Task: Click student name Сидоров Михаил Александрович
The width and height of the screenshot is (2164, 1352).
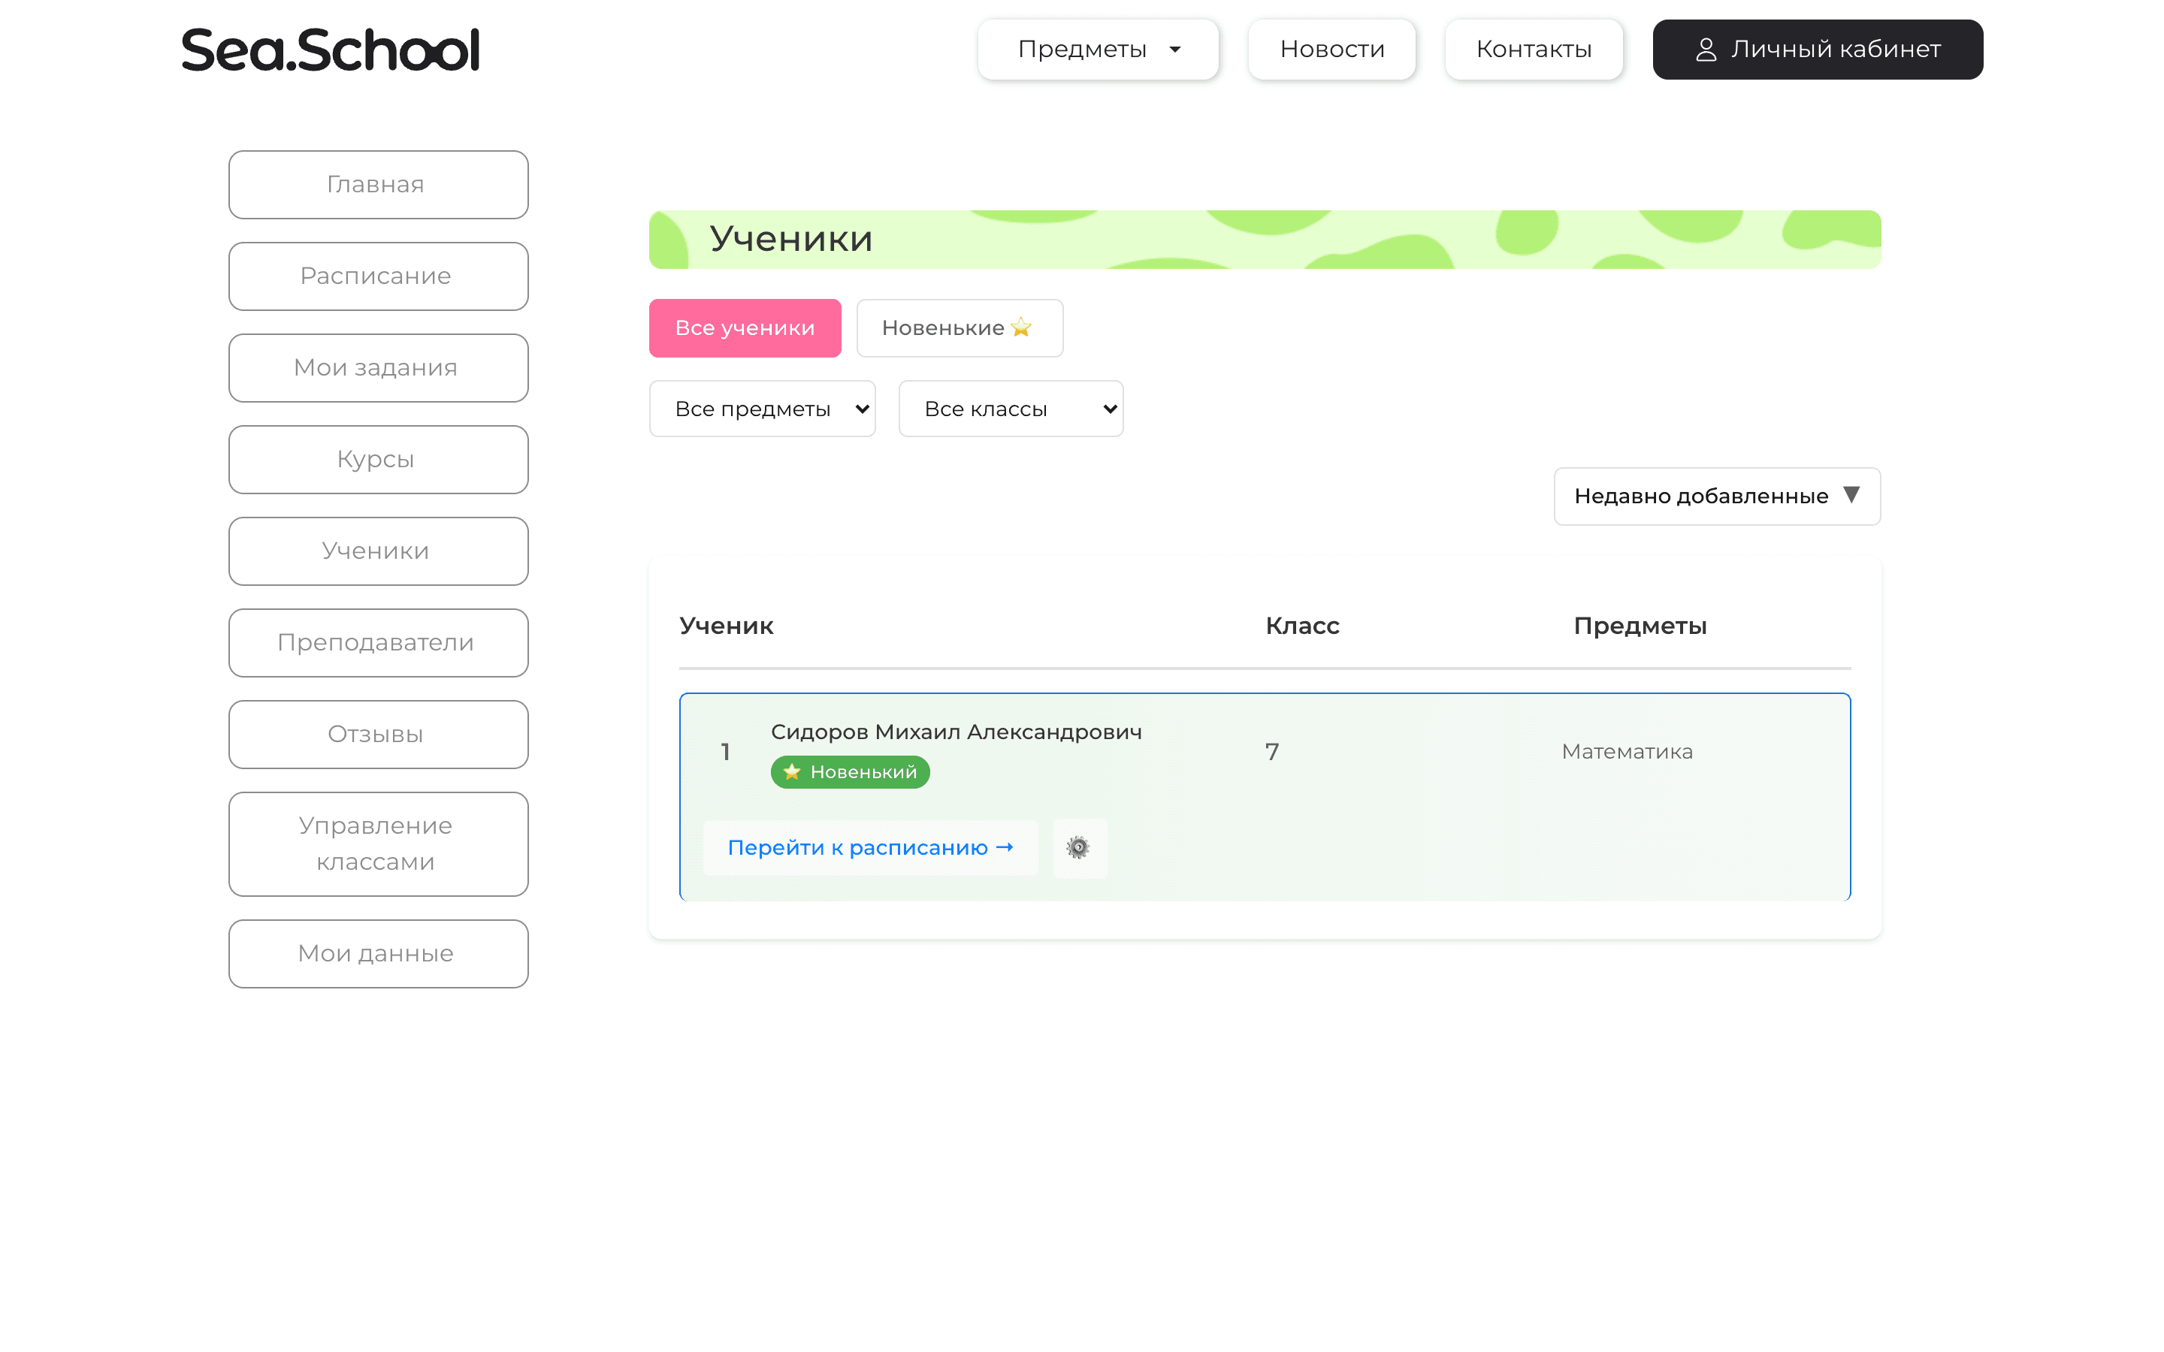Action: click(956, 732)
